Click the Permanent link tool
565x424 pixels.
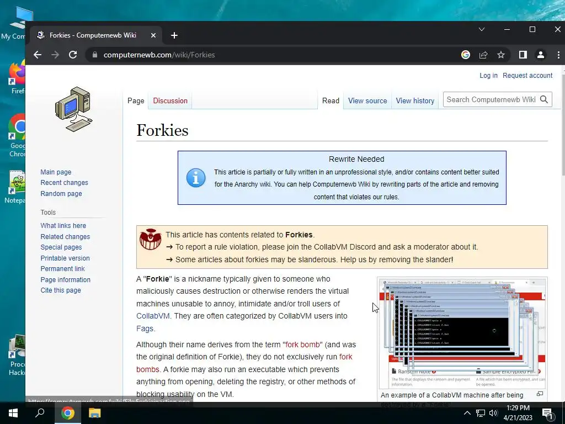click(63, 269)
